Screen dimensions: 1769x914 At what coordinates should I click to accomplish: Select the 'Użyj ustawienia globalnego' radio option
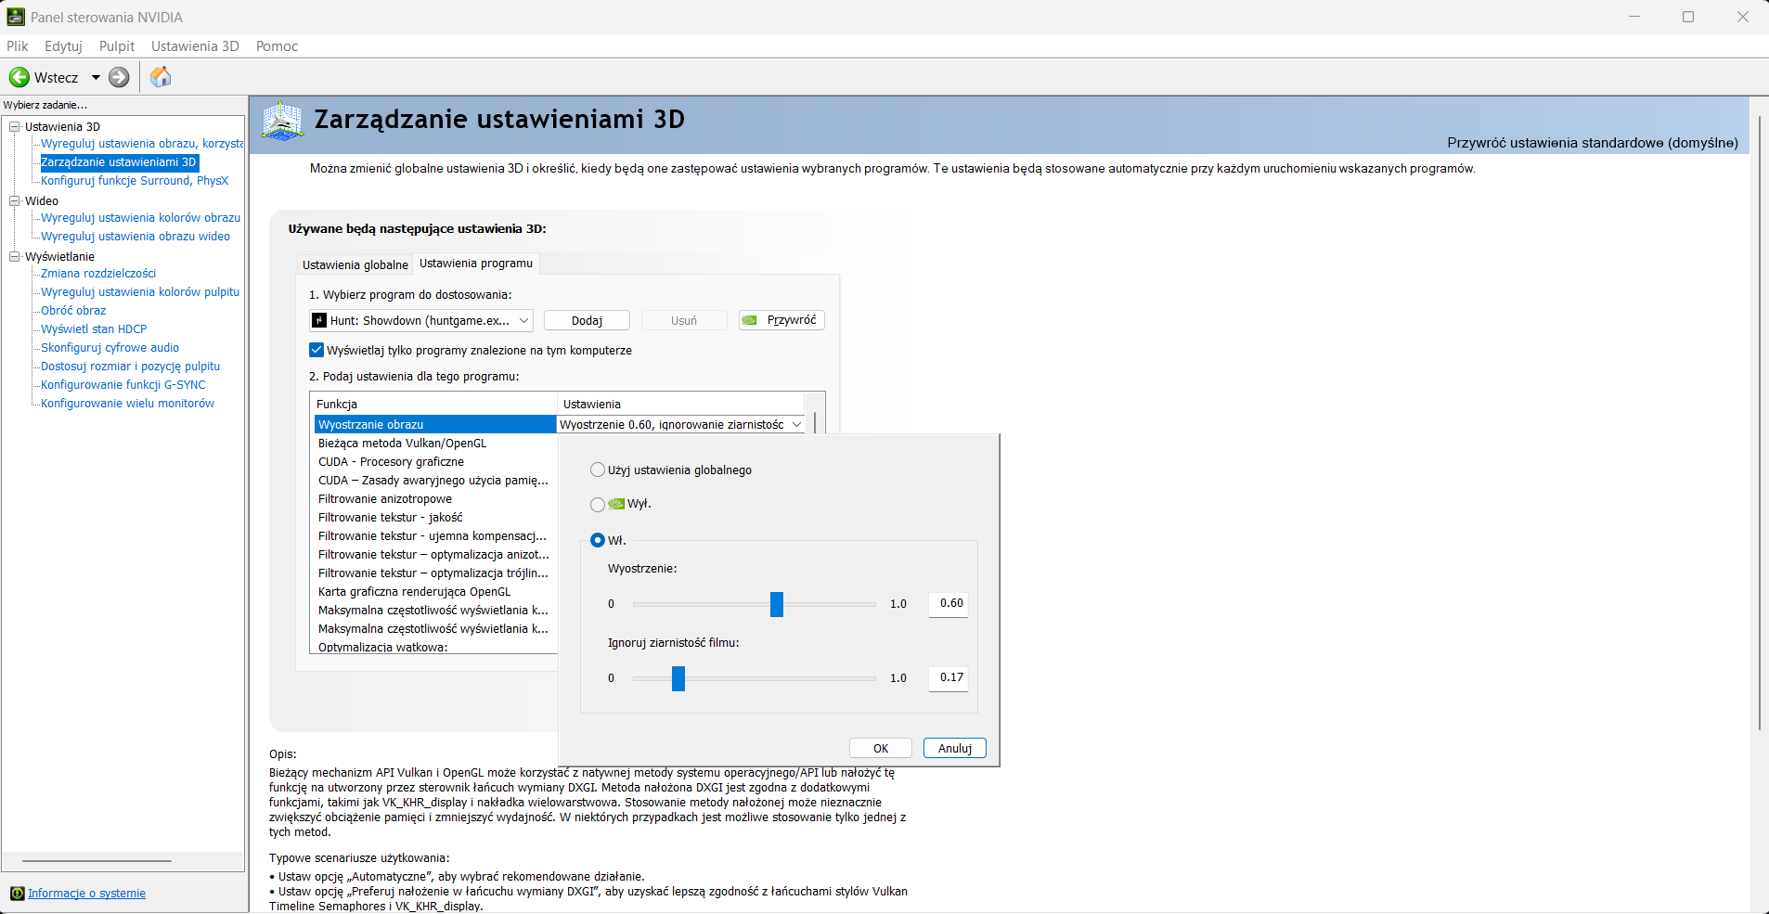(x=598, y=470)
